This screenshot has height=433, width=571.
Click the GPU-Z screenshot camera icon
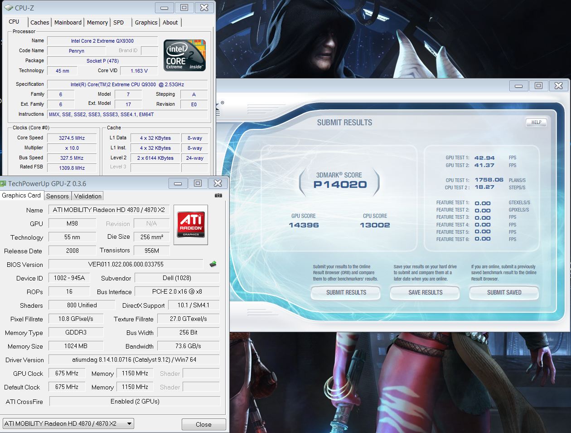[x=218, y=196]
